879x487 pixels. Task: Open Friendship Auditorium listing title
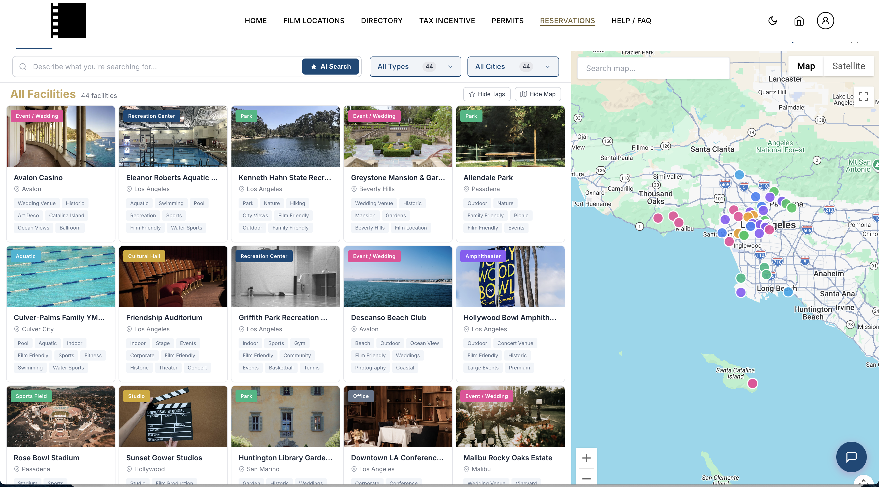164,317
